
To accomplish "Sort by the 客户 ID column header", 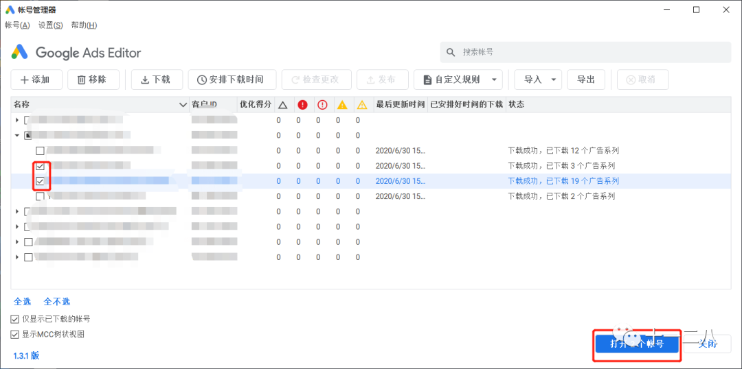I will pyautogui.click(x=213, y=105).
